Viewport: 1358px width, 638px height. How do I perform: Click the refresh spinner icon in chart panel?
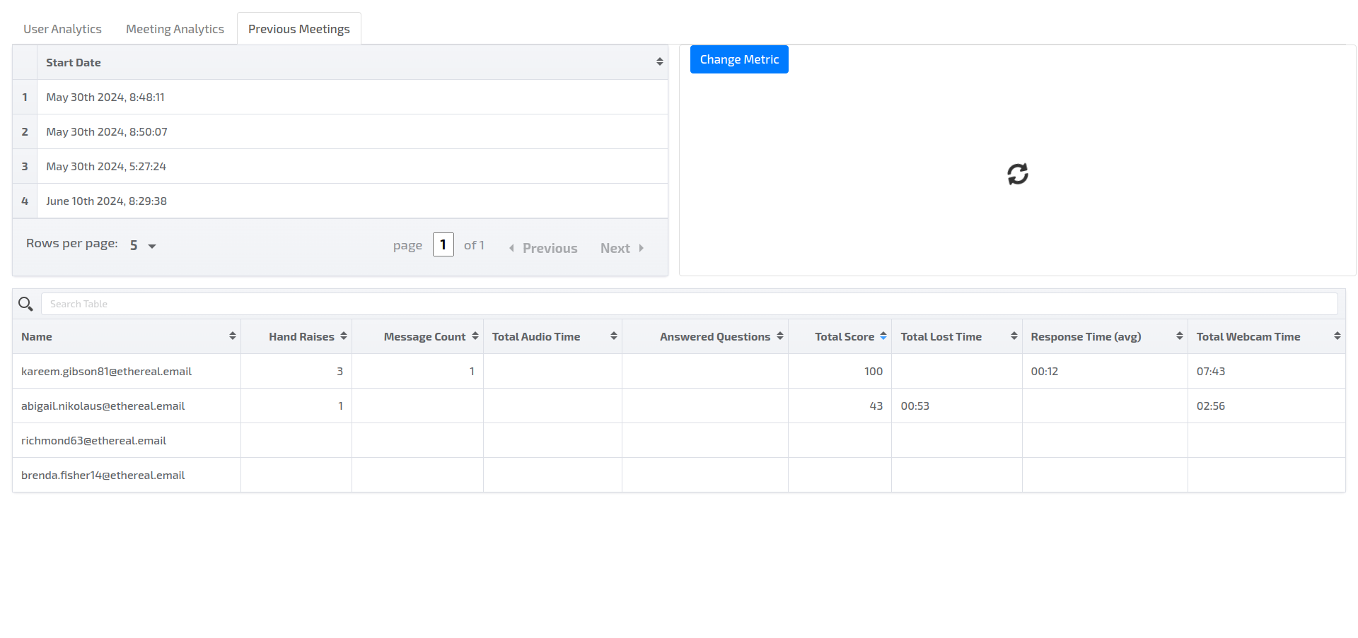[1017, 174]
